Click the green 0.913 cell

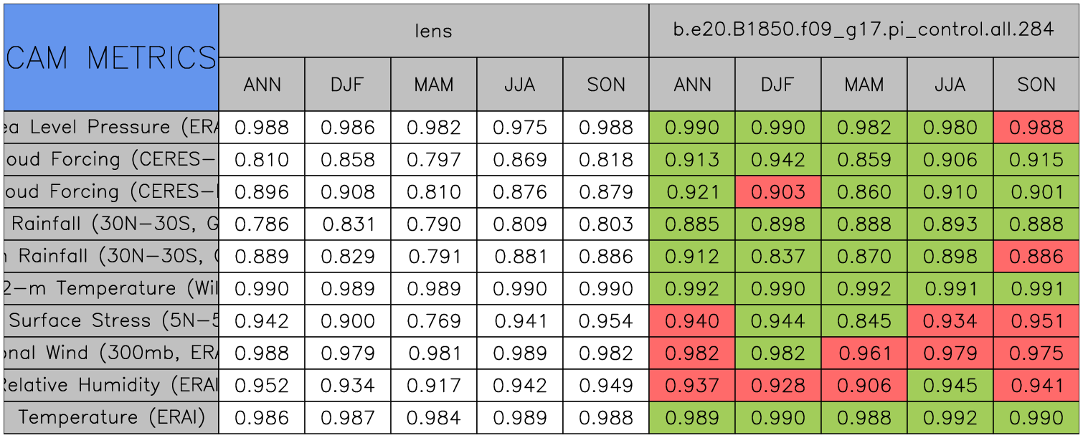[x=692, y=160]
